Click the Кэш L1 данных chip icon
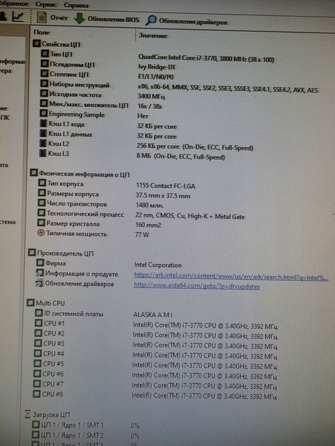335x446 pixels. pos(43,133)
